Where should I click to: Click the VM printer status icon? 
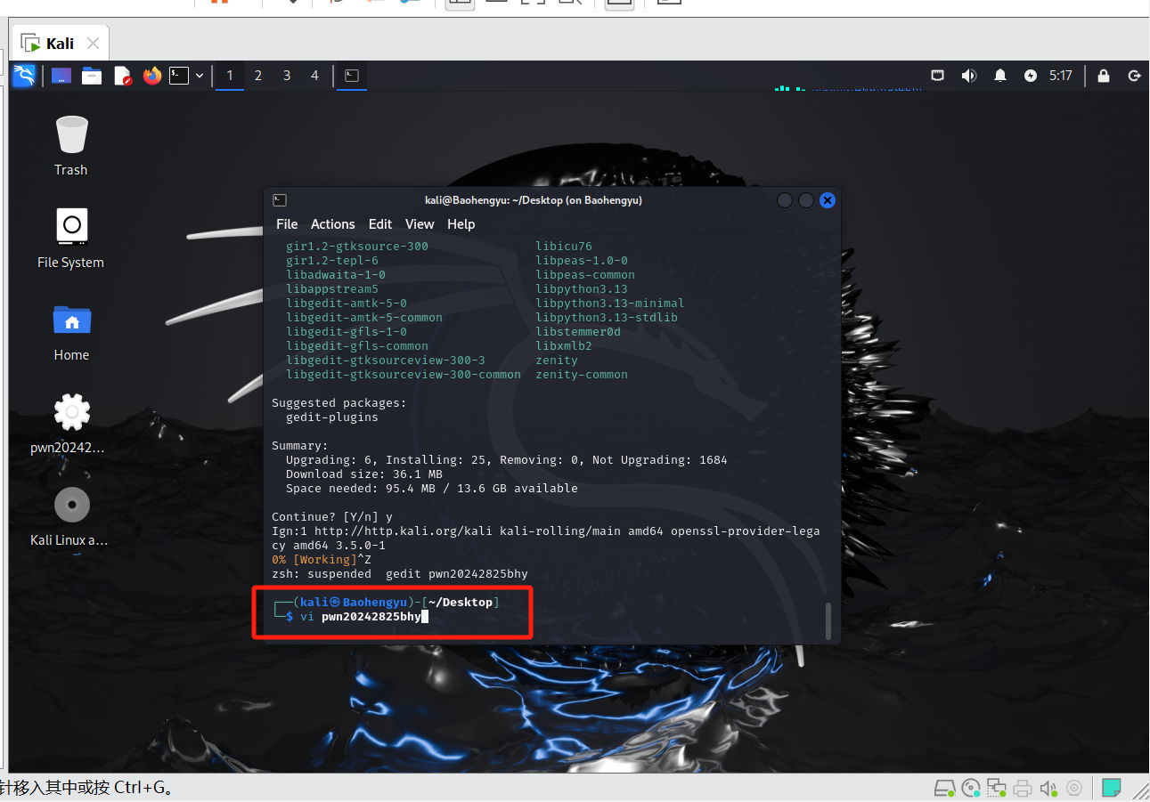coord(1024,788)
